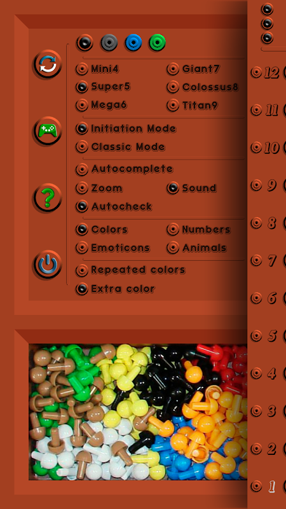The width and height of the screenshot is (286, 509).
Task: Enable the Zoom option
Action: tap(99, 188)
